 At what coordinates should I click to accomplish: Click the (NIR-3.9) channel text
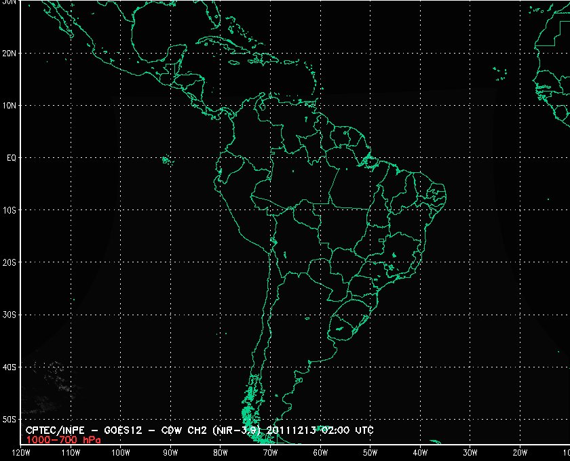(x=237, y=431)
